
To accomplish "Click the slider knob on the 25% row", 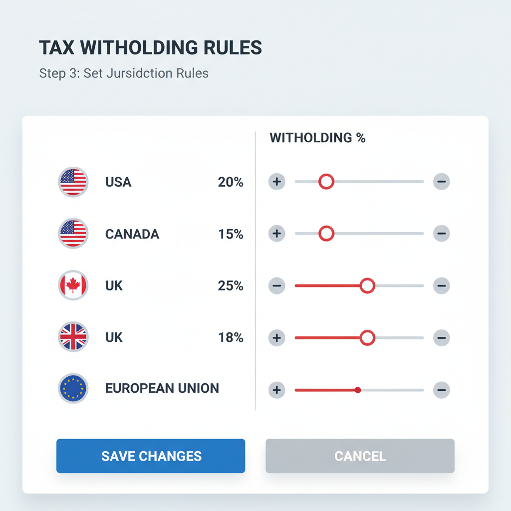I will pyautogui.click(x=367, y=285).
